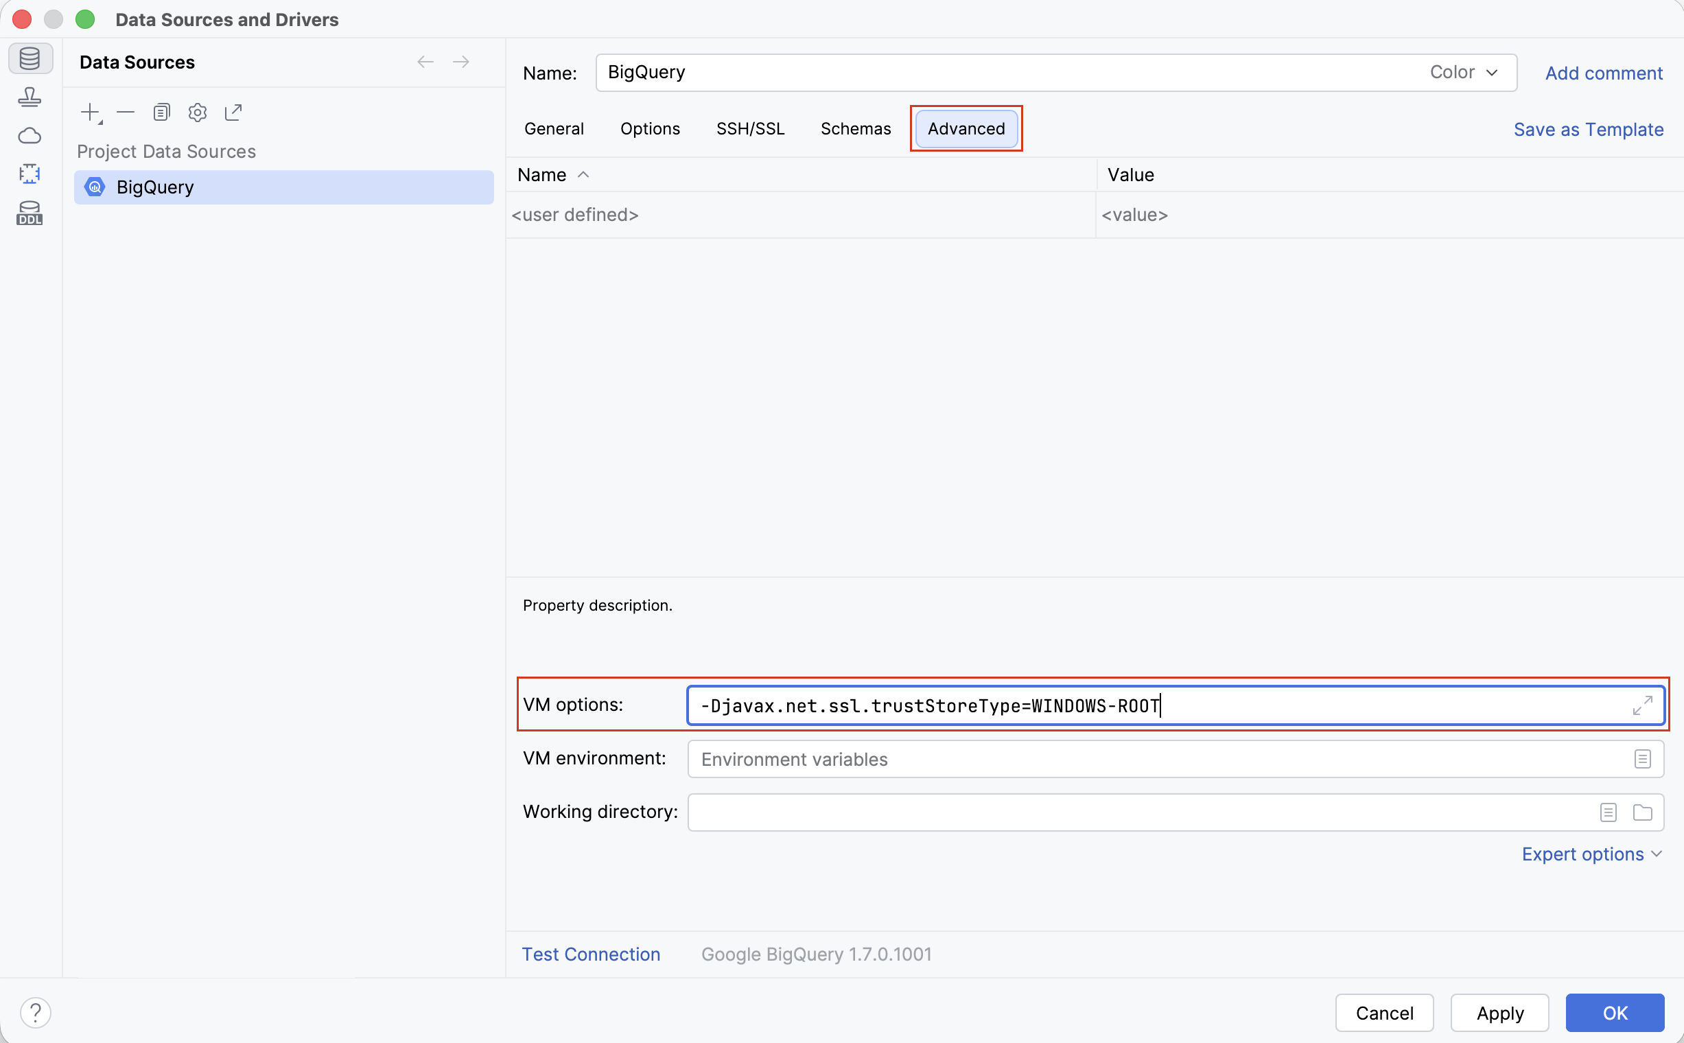Click the Add comment link

coord(1603,73)
